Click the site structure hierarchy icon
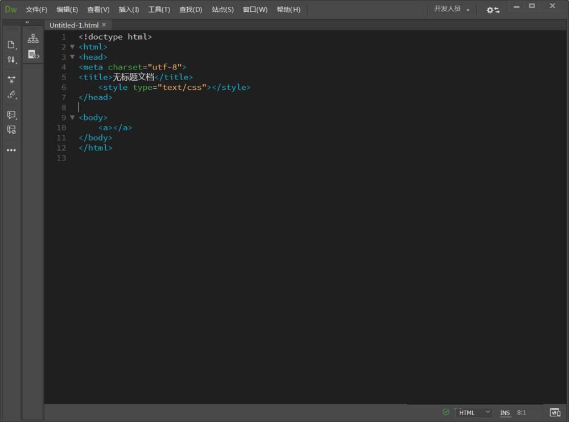This screenshot has width=569, height=422. (x=33, y=39)
